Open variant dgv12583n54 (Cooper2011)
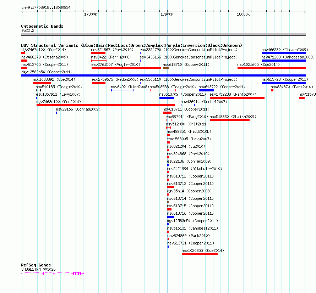 193,221
